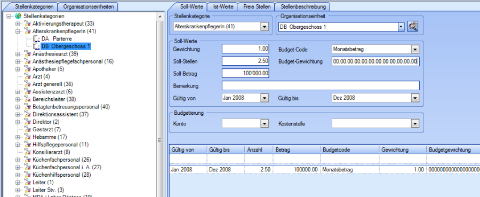The image size is (480, 197).
Task: Click the Gewichtung input field
Action: [x=245, y=49]
